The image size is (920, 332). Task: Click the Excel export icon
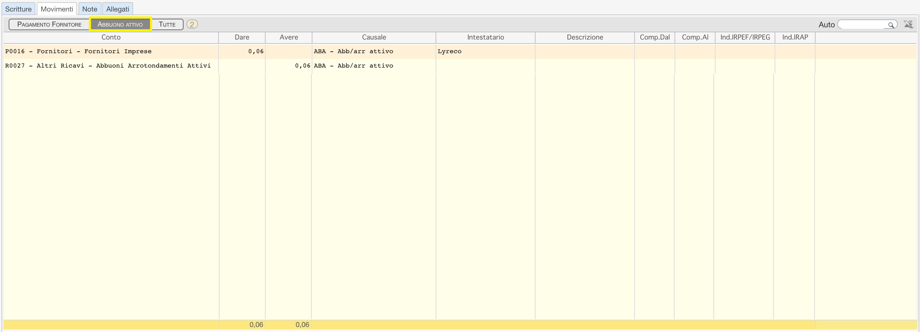click(908, 24)
